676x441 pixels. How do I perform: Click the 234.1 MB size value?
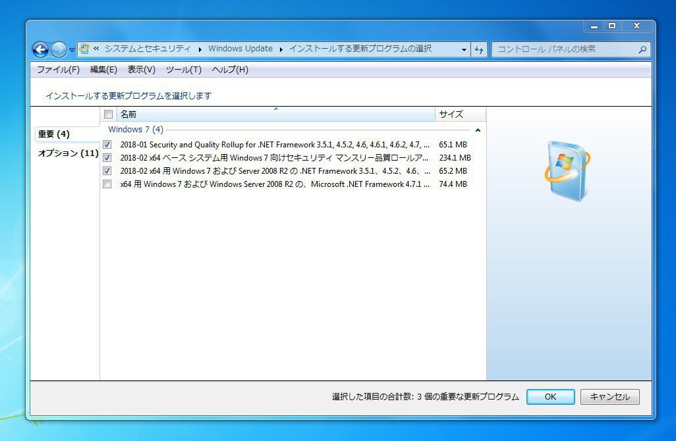coord(455,158)
